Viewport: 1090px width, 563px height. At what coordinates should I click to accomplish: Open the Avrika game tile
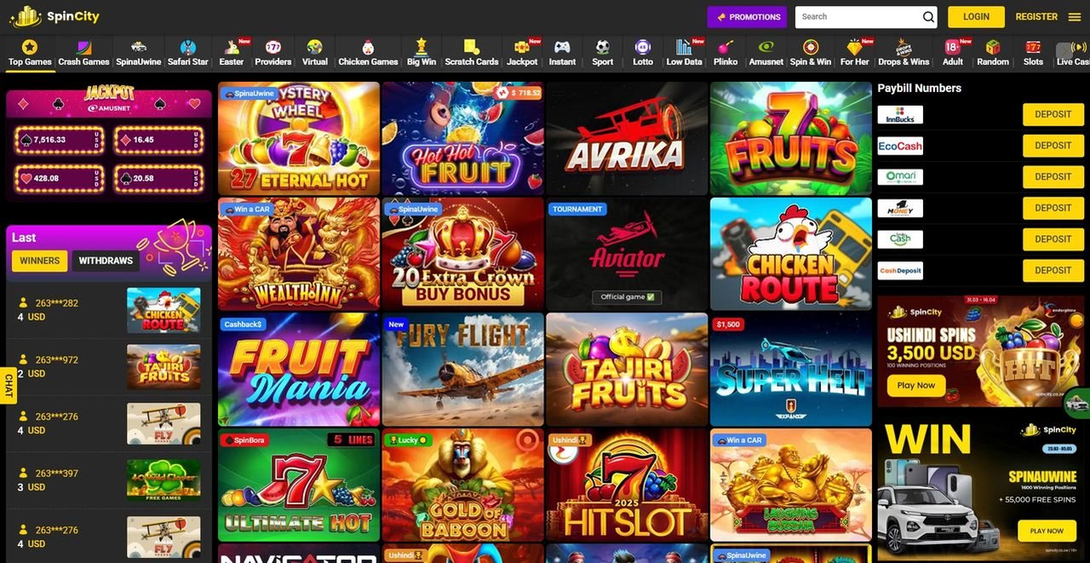click(627, 139)
